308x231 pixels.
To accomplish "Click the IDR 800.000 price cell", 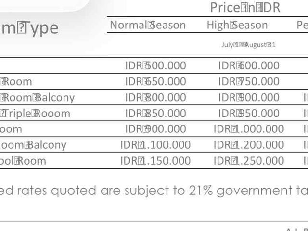I will point(155,97).
